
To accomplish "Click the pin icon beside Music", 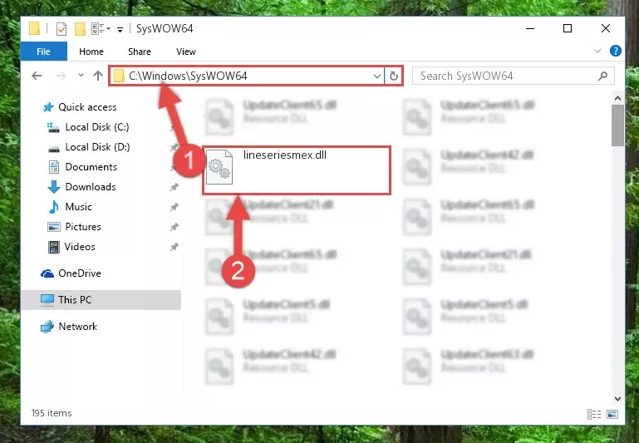I will (174, 207).
